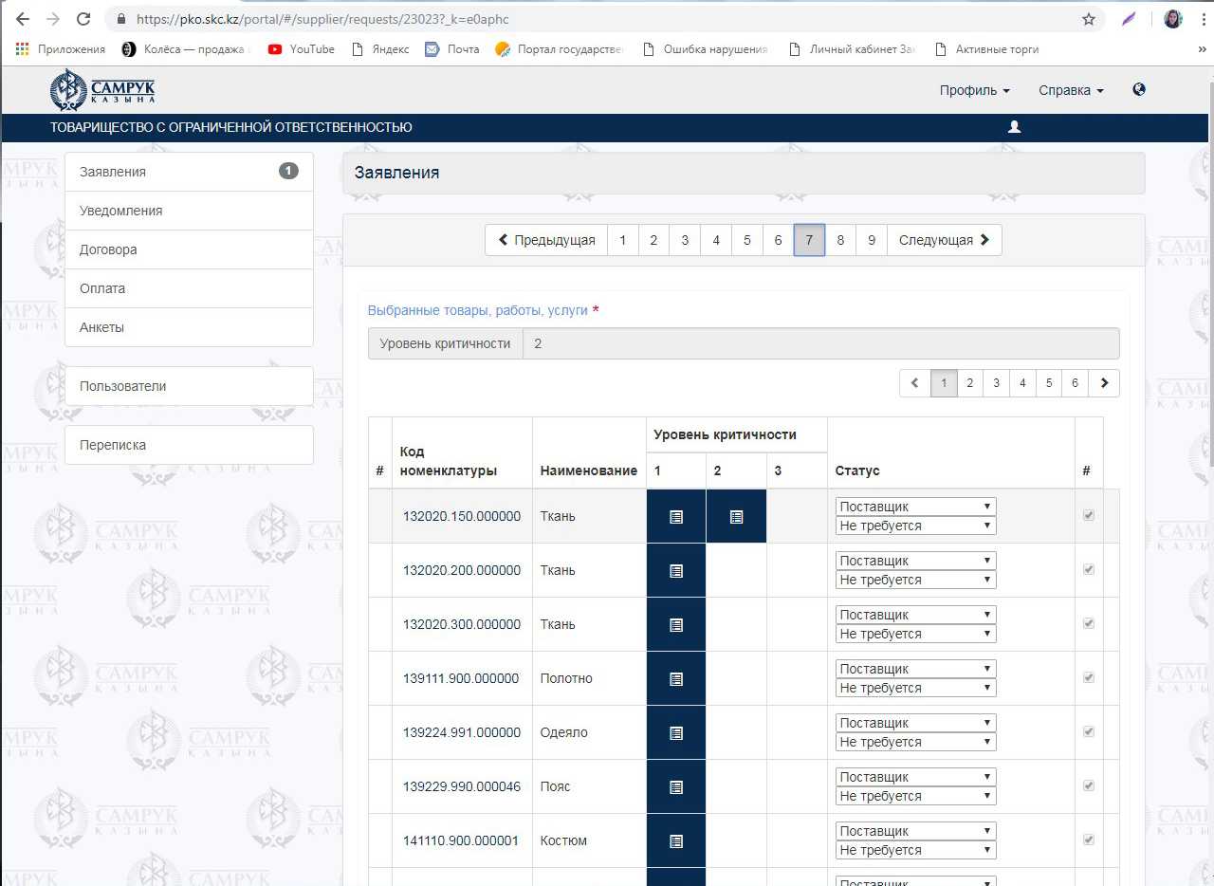Toggle checkbox for 132020.200.000000 Ткань row

(x=1089, y=570)
